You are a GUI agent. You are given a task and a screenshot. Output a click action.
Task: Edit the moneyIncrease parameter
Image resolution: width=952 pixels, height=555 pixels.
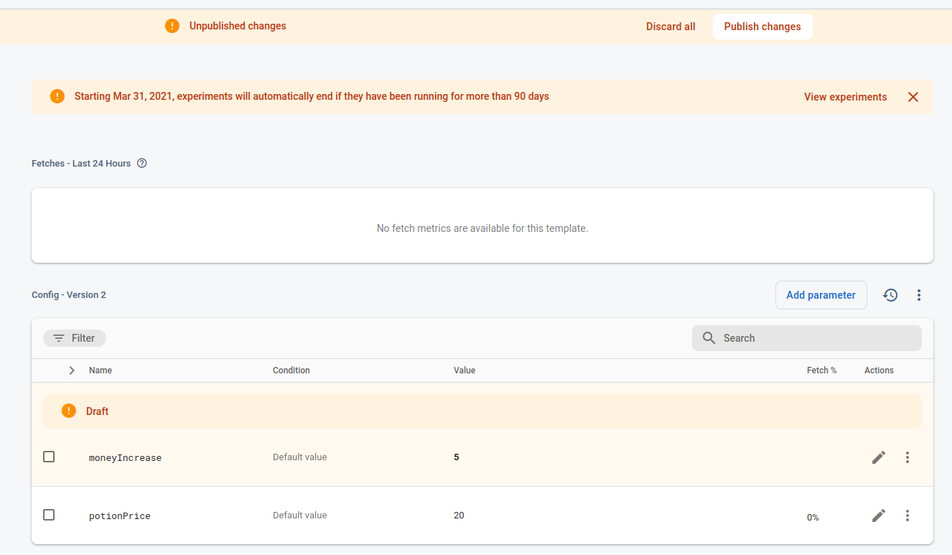[x=879, y=457]
